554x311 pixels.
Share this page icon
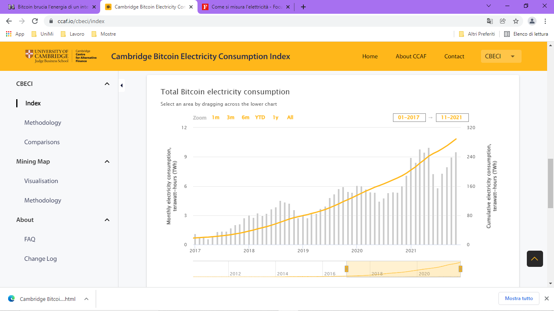pyautogui.click(x=503, y=21)
